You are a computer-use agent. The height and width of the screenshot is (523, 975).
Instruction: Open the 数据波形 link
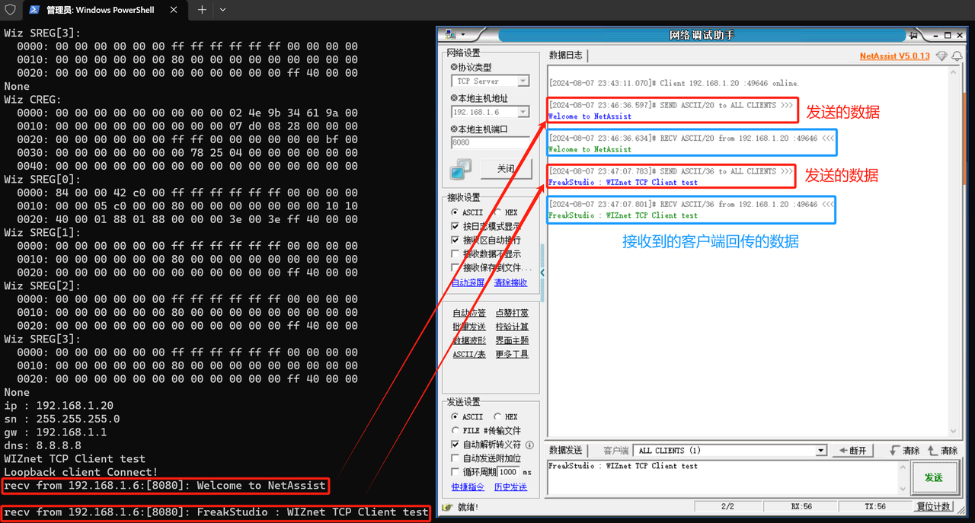[469, 340]
